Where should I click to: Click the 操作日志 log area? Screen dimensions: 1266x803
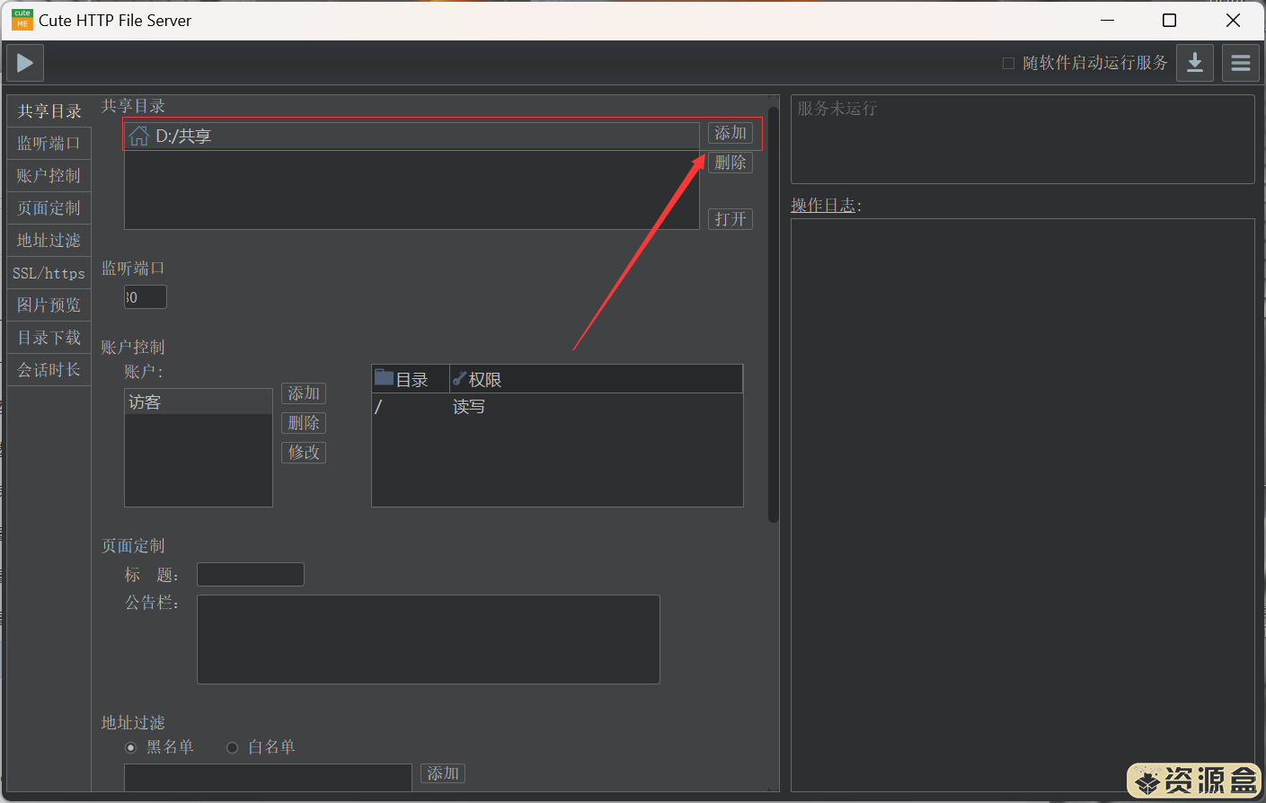(x=1023, y=505)
